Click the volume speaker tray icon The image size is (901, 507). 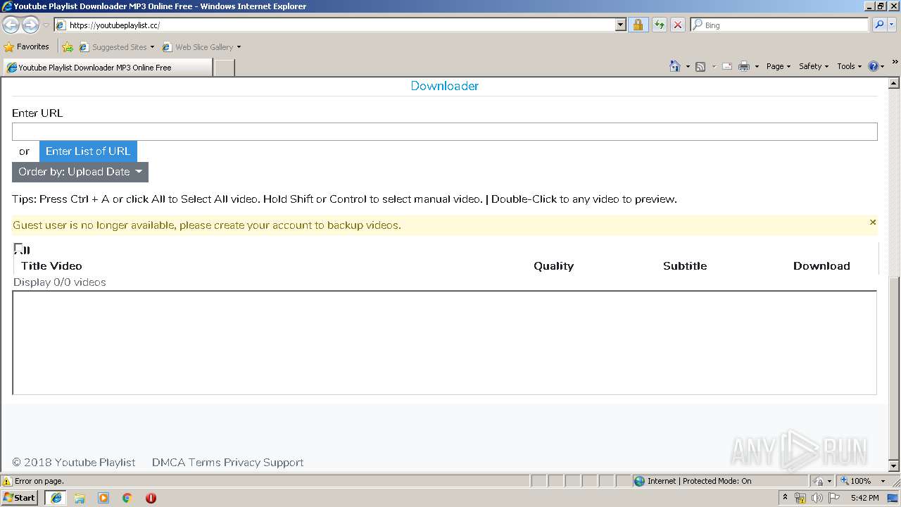click(817, 498)
